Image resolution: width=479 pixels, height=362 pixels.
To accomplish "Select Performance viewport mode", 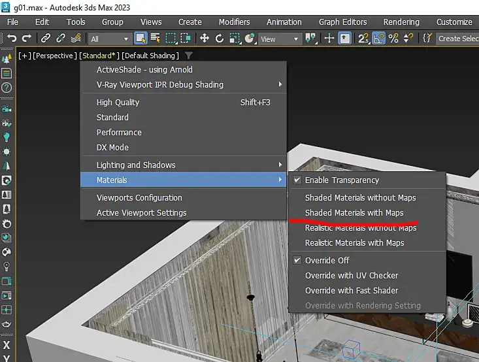I will [183, 132].
